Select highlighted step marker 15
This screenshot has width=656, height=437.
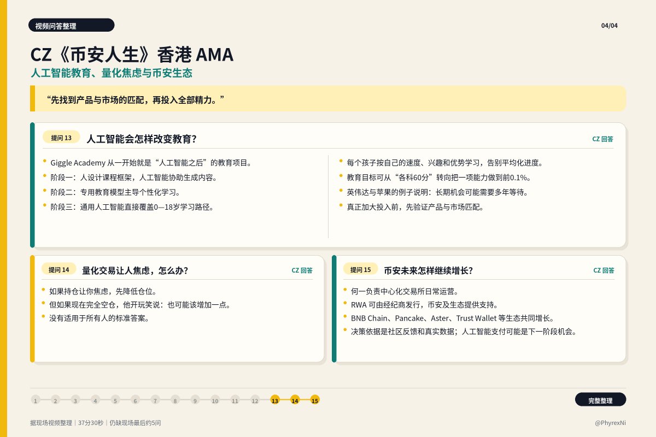point(315,400)
